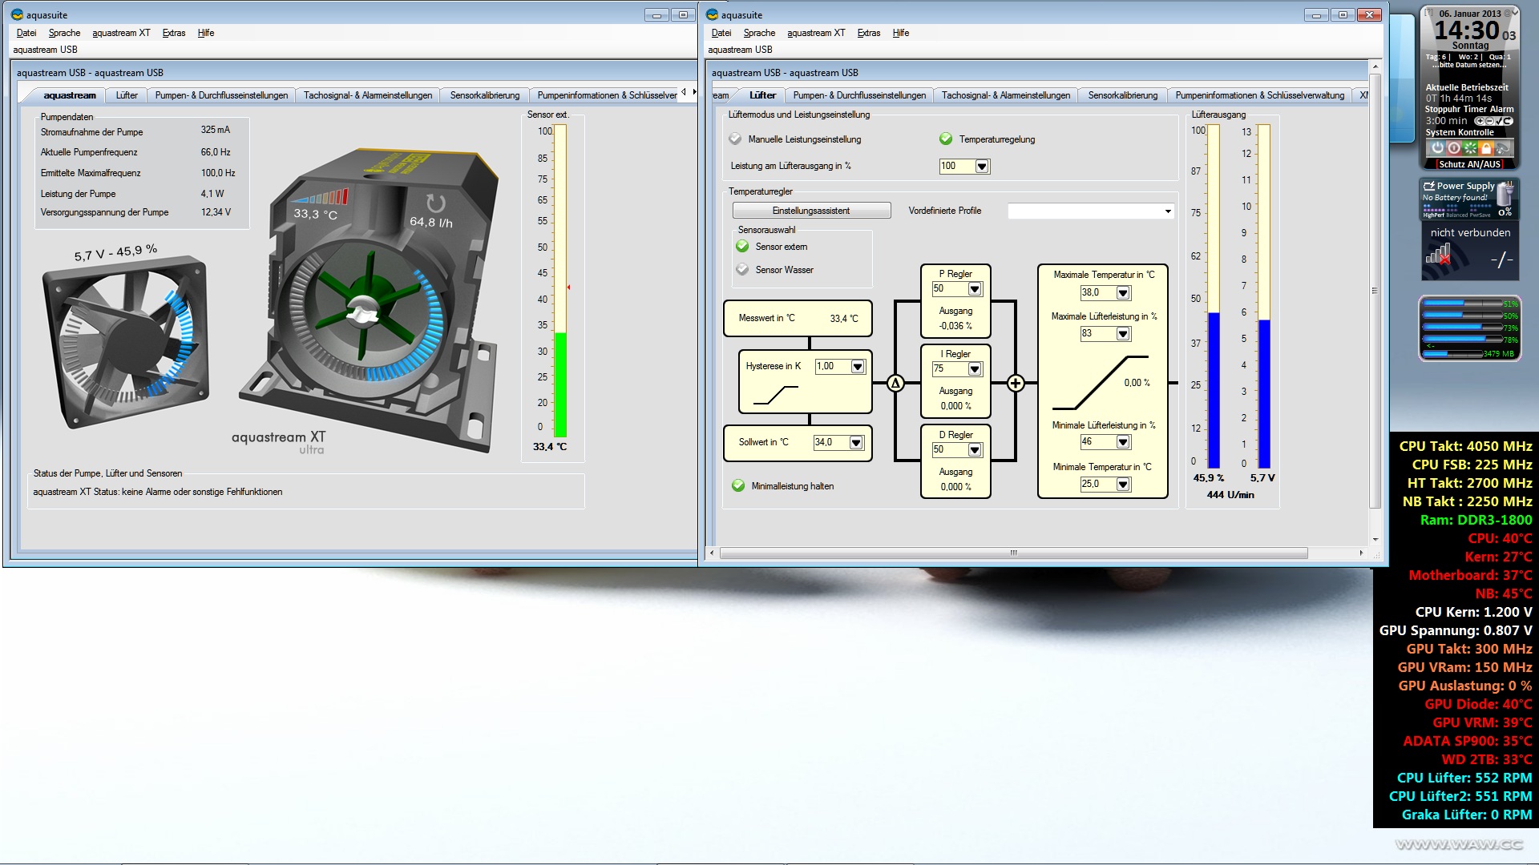Click the plus icon on Stoppuhr timer
This screenshot has height=865, width=1539.
(x=1480, y=121)
